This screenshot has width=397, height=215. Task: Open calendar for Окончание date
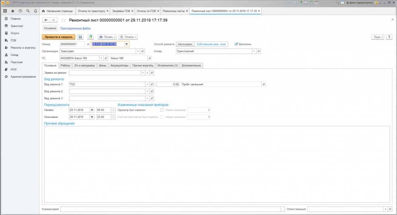click(x=92, y=117)
